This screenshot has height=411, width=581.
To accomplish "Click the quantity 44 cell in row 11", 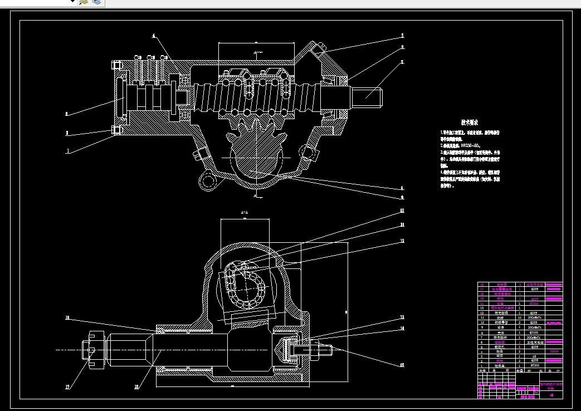I will pyautogui.click(x=520, y=317).
